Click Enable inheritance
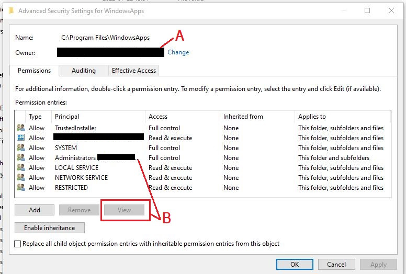The width and height of the screenshot is (406, 274). 50,228
